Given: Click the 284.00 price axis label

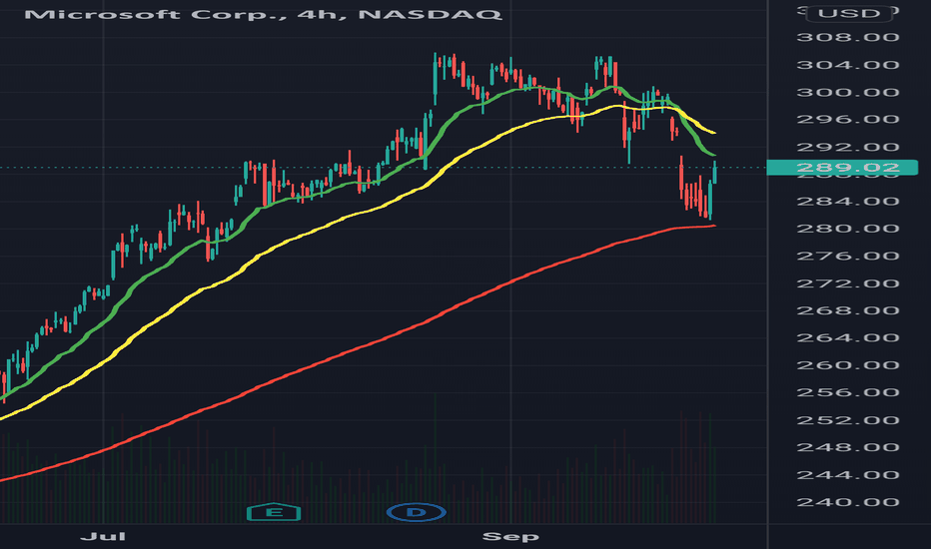Looking at the screenshot, I should pyautogui.click(x=848, y=202).
